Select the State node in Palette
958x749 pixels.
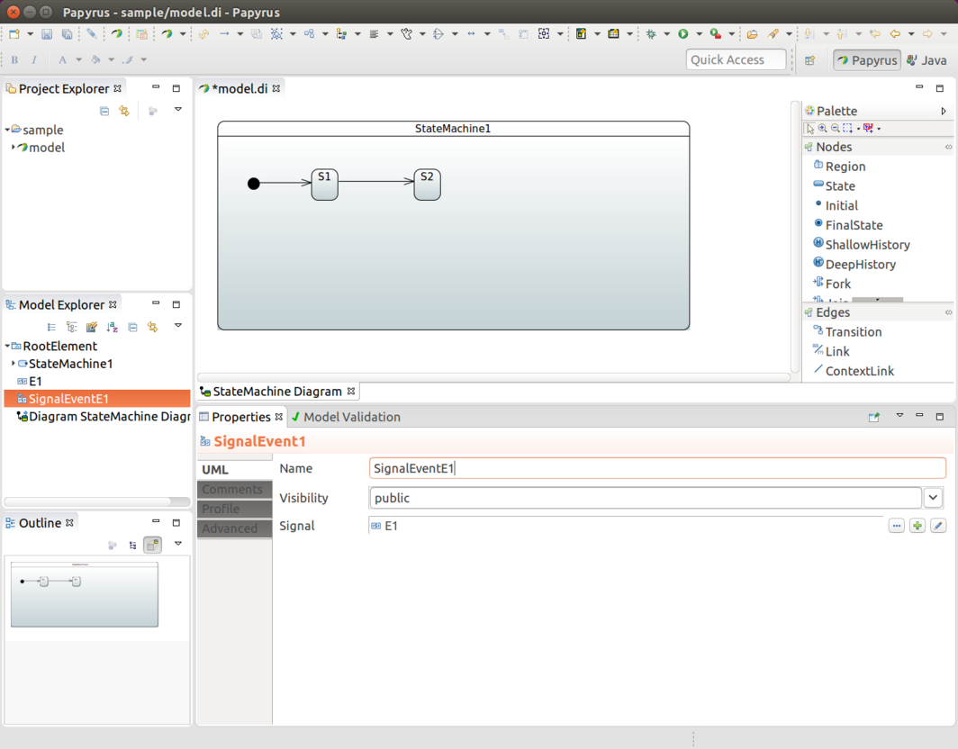(x=834, y=185)
